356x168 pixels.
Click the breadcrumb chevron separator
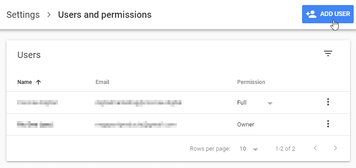49,15
